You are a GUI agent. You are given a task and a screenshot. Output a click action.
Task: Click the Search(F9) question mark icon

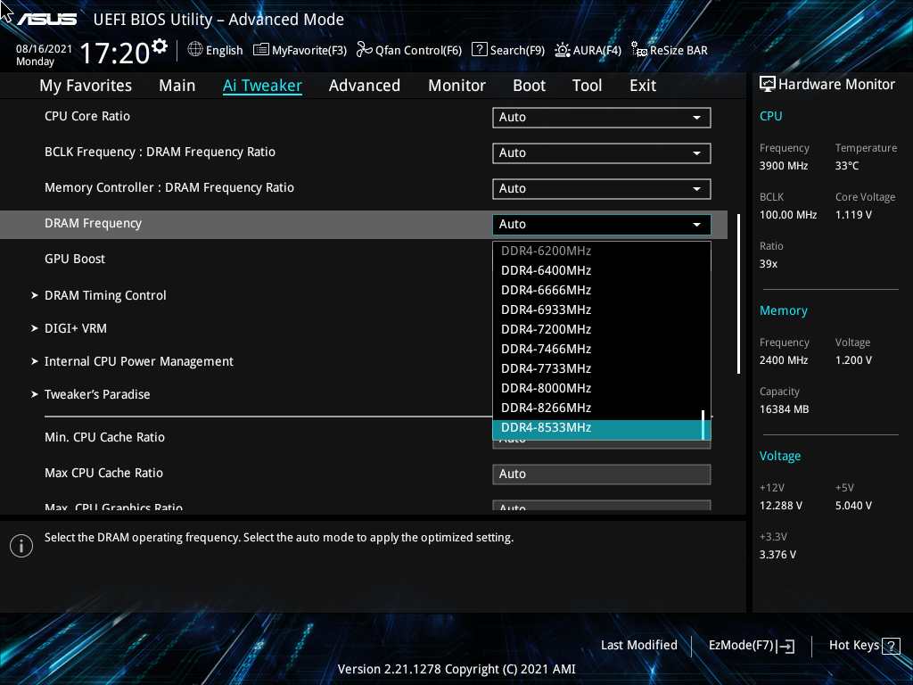click(x=479, y=50)
